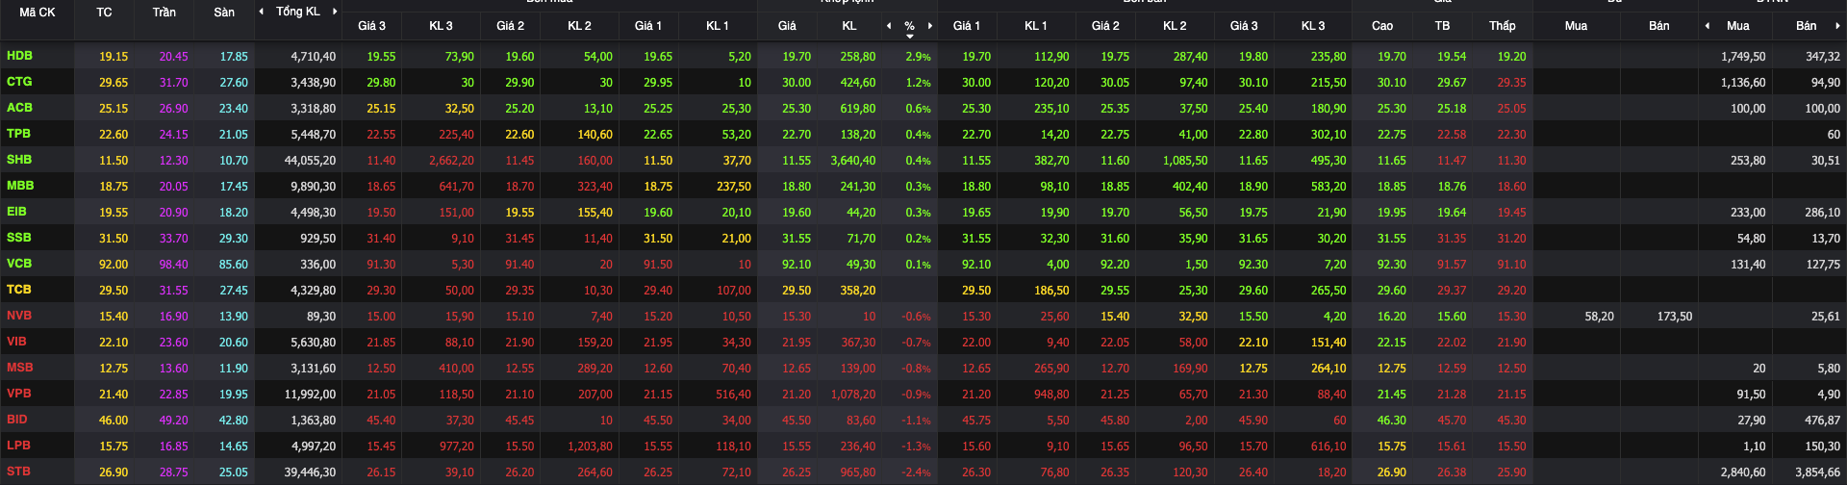Image resolution: width=1847 pixels, height=485 pixels.
Task: Select SHB matched volume 3,640,40
Action: (853, 161)
